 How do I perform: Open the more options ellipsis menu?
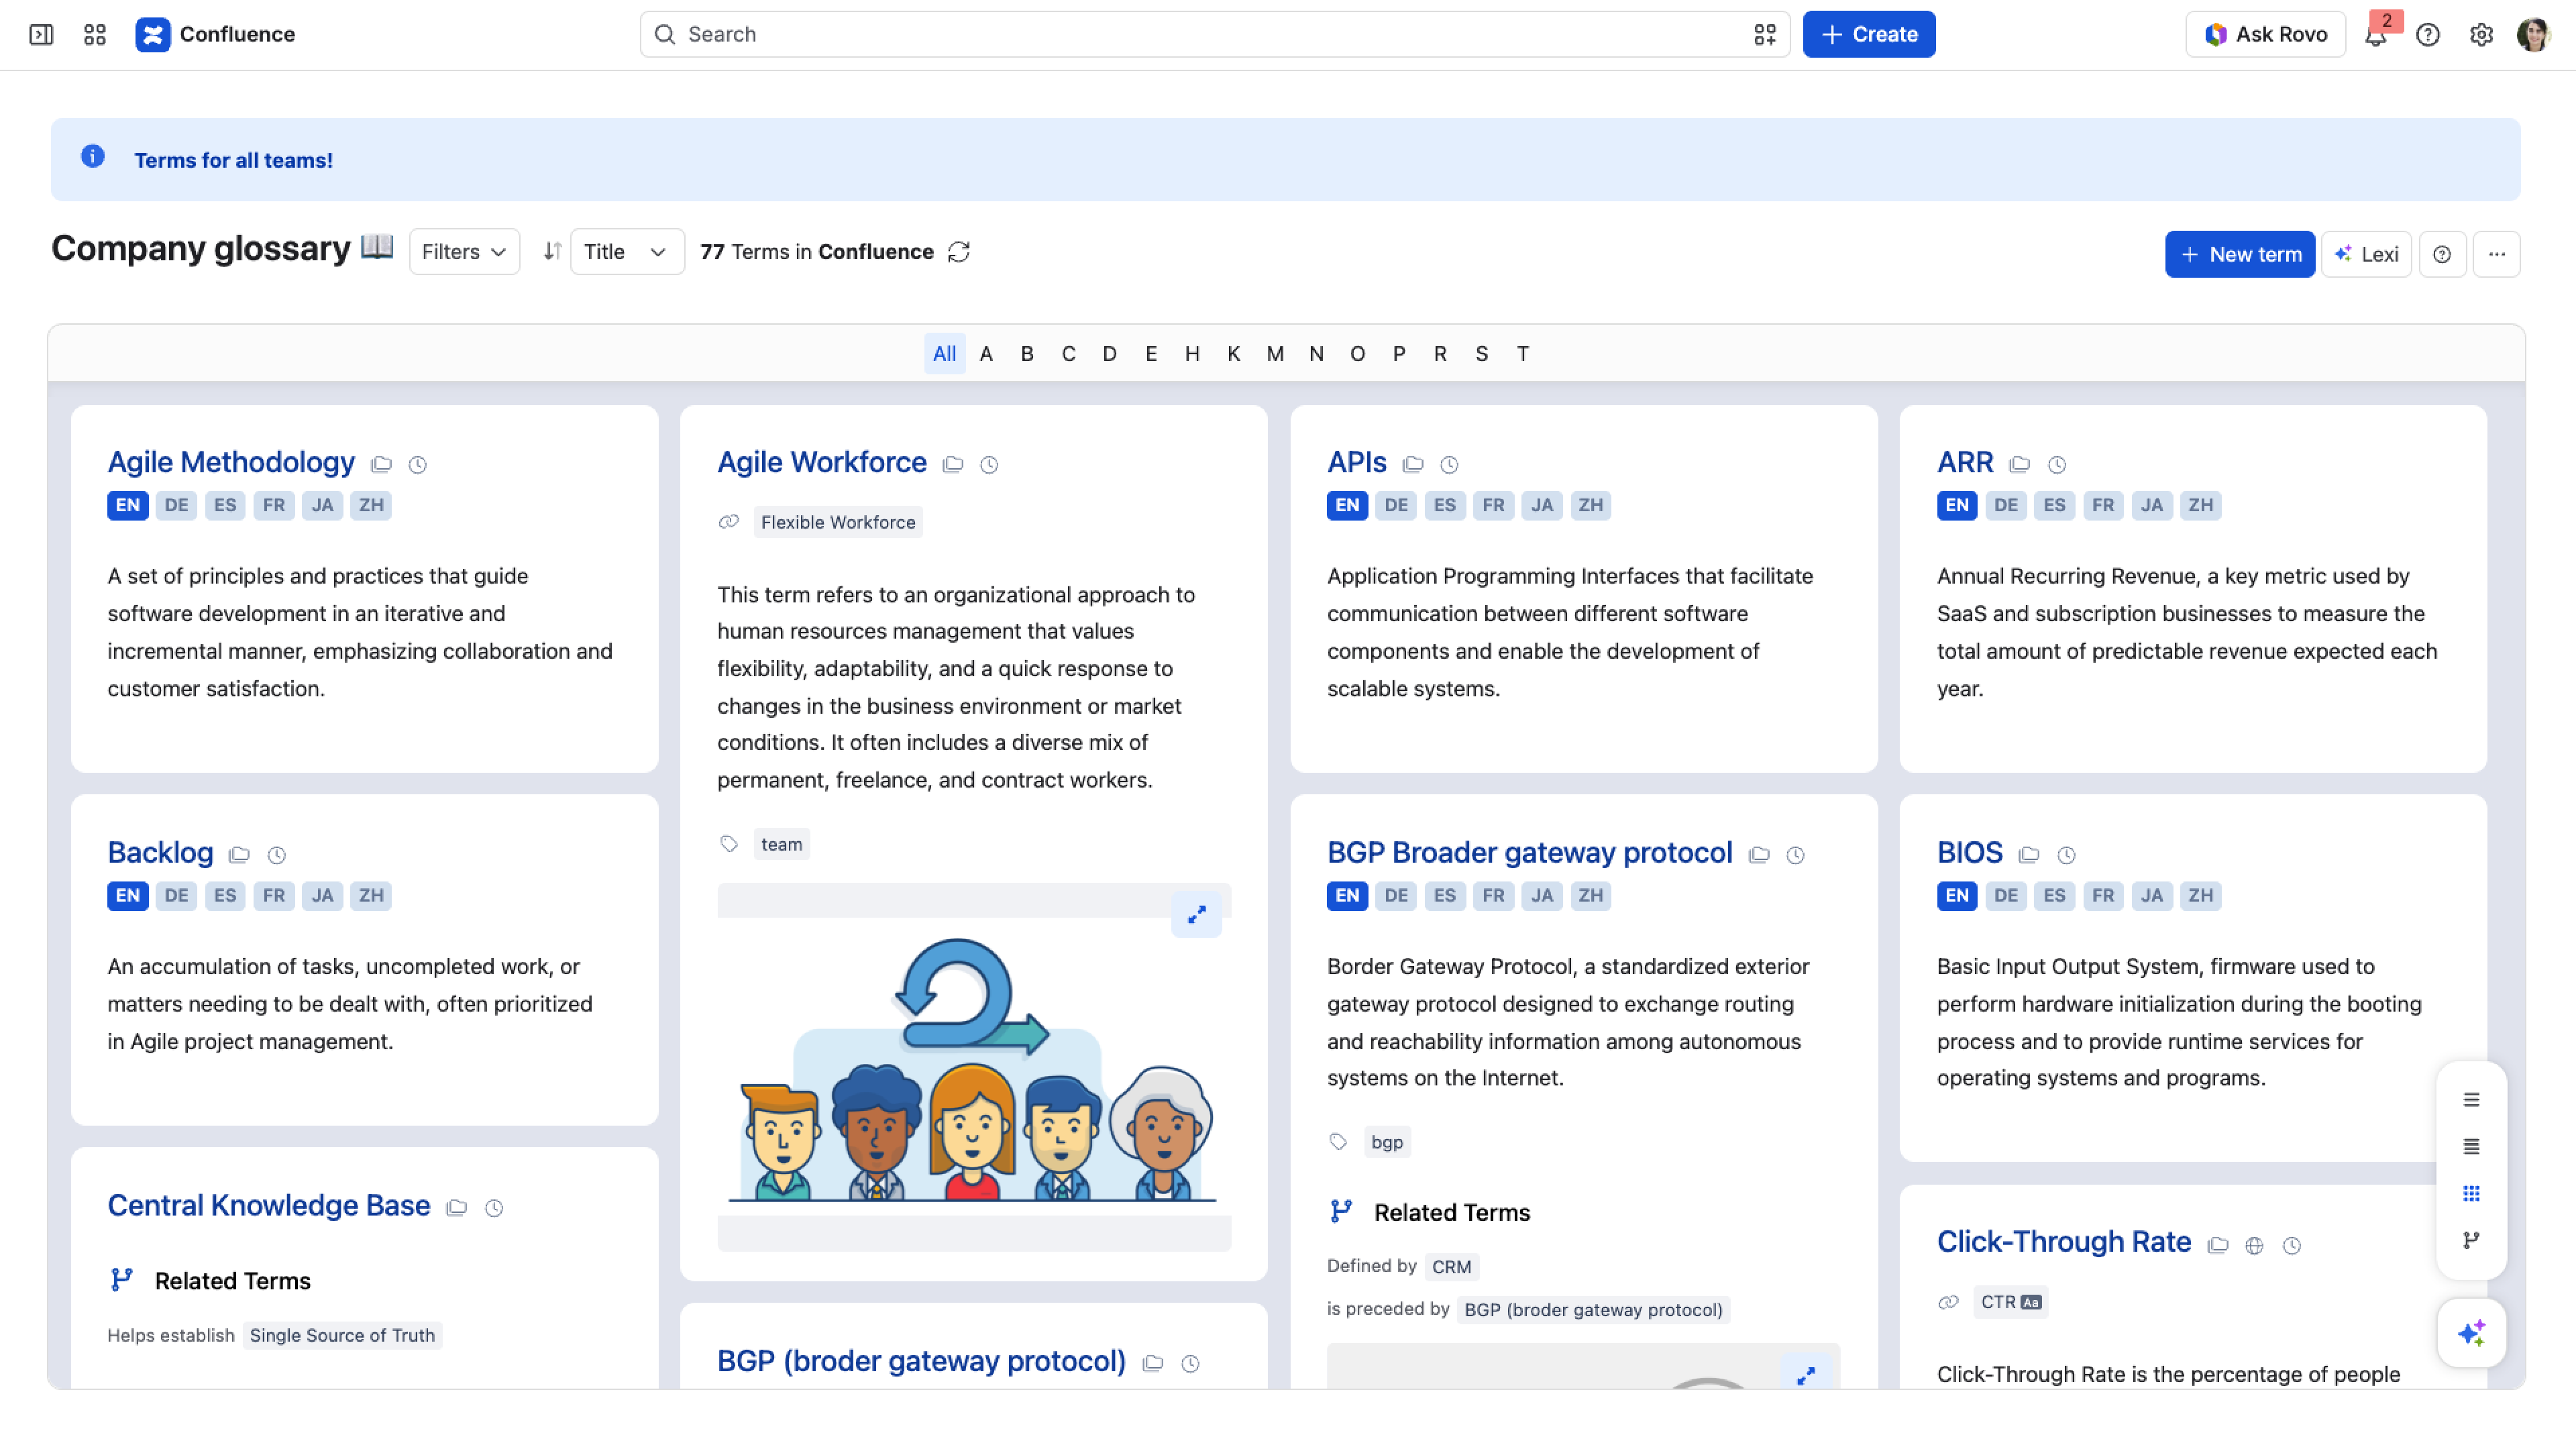tap(2496, 254)
